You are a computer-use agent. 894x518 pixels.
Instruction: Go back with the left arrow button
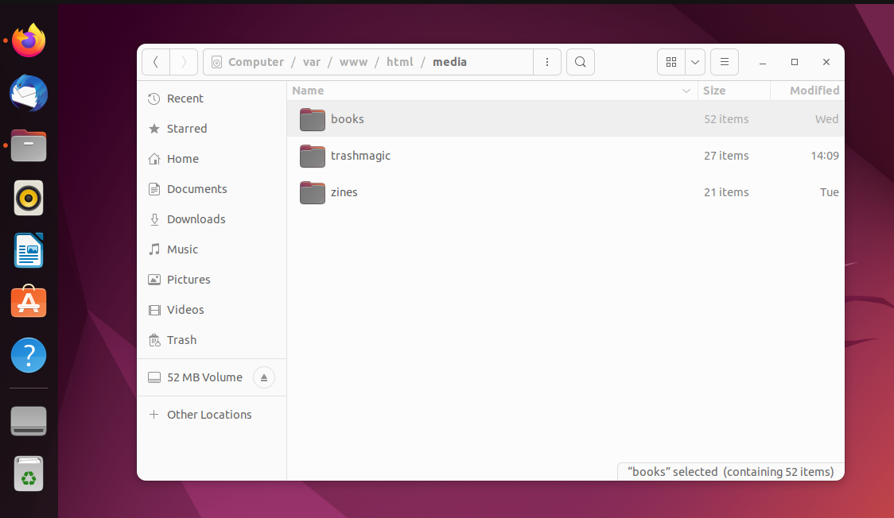[x=156, y=62]
